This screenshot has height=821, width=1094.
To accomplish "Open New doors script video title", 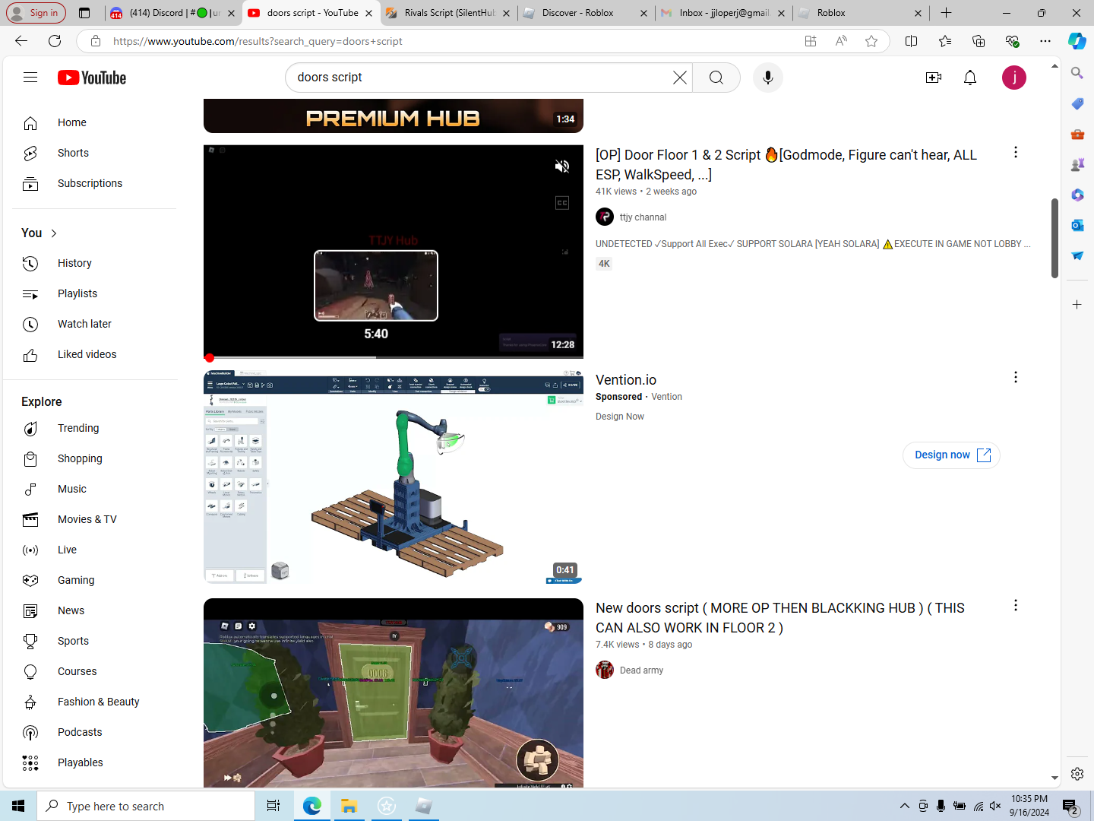I will click(780, 618).
